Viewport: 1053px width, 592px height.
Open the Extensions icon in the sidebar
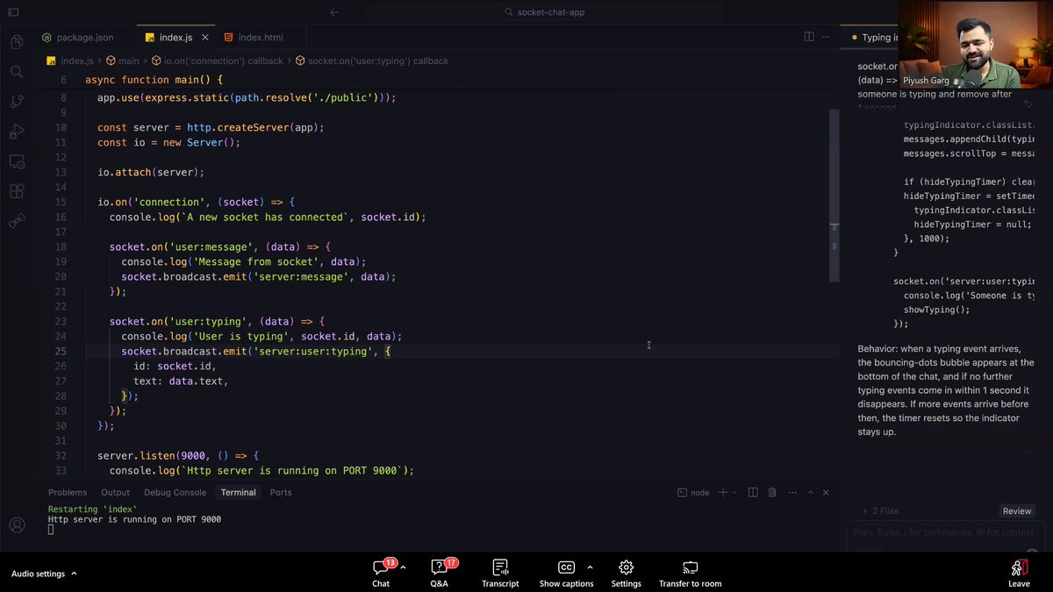click(x=18, y=190)
